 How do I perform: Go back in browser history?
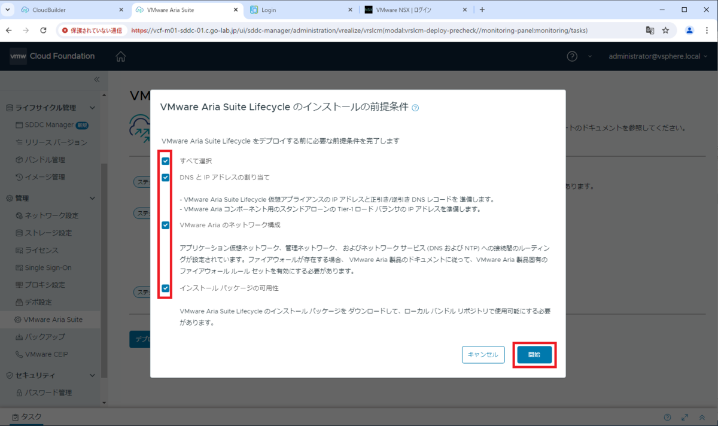(x=10, y=30)
